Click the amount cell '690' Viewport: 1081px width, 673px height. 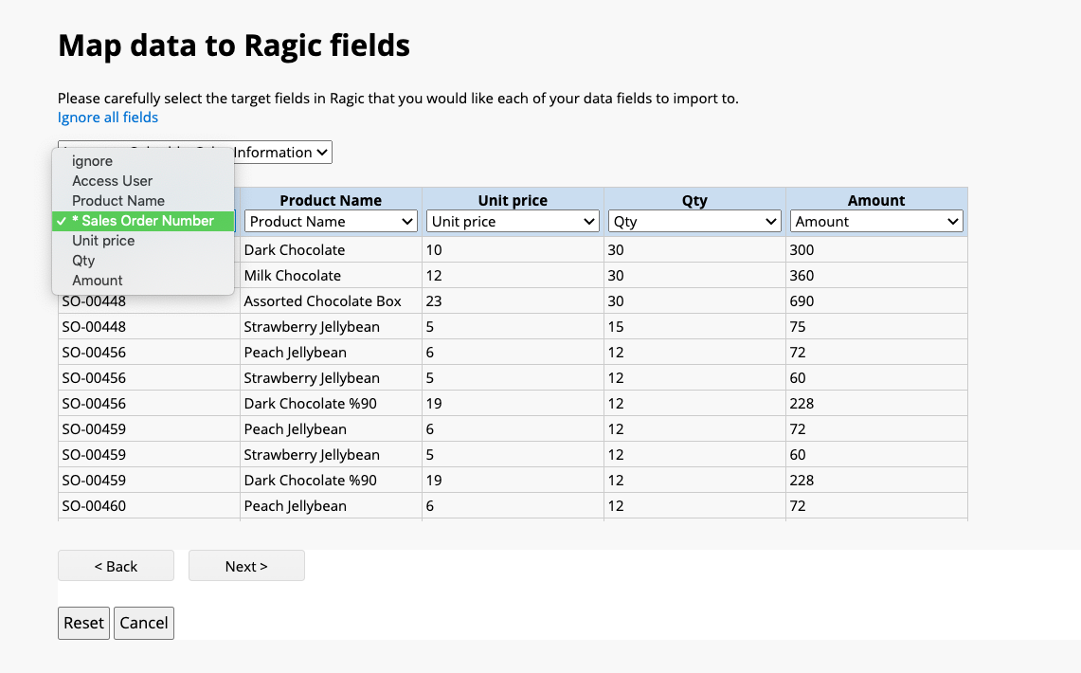coord(876,300)
